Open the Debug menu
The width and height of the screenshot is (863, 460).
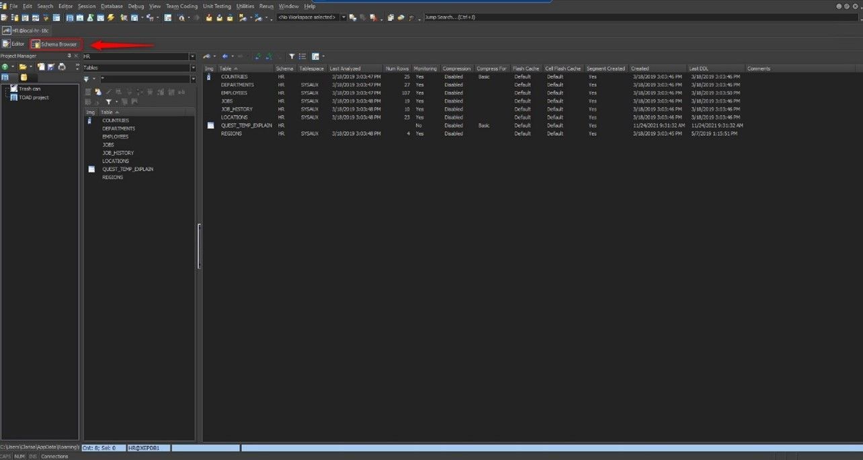click(136, 6)
